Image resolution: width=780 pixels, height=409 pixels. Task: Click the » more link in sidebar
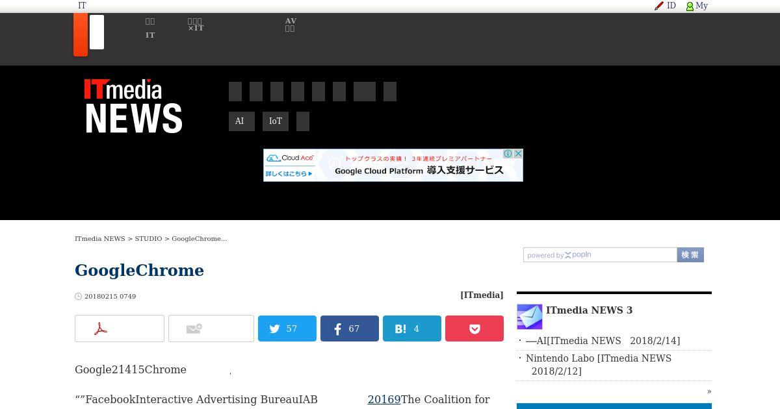(x=709, y=391)
